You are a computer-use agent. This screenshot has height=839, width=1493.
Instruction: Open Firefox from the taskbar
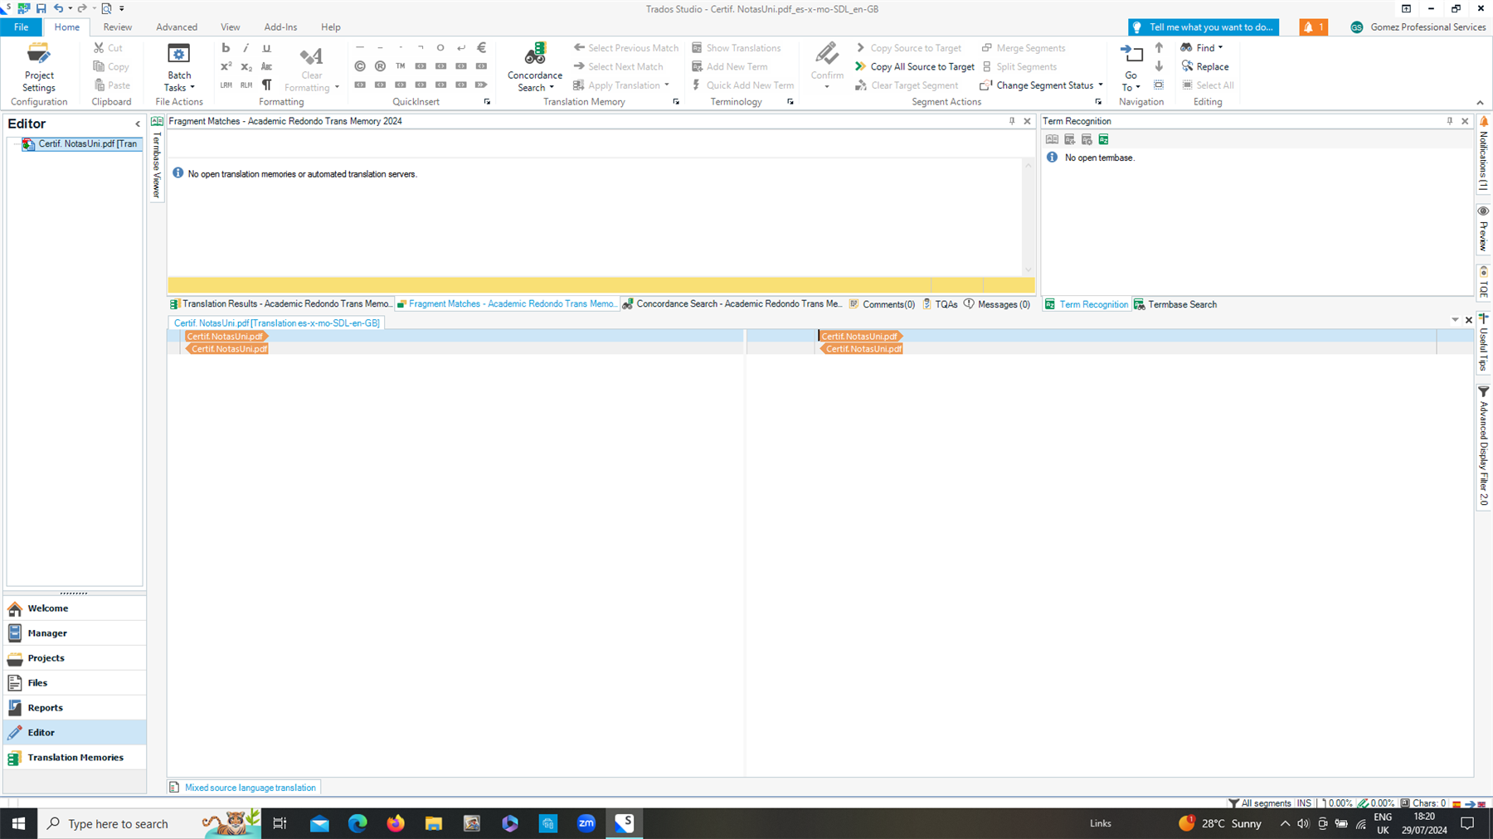396,823
